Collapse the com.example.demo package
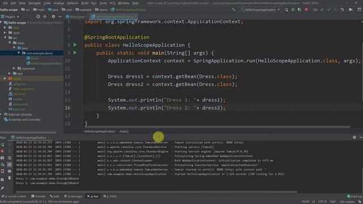Viewport: 363px width, 204px height. pyautogui.click(x=19, y=53)
